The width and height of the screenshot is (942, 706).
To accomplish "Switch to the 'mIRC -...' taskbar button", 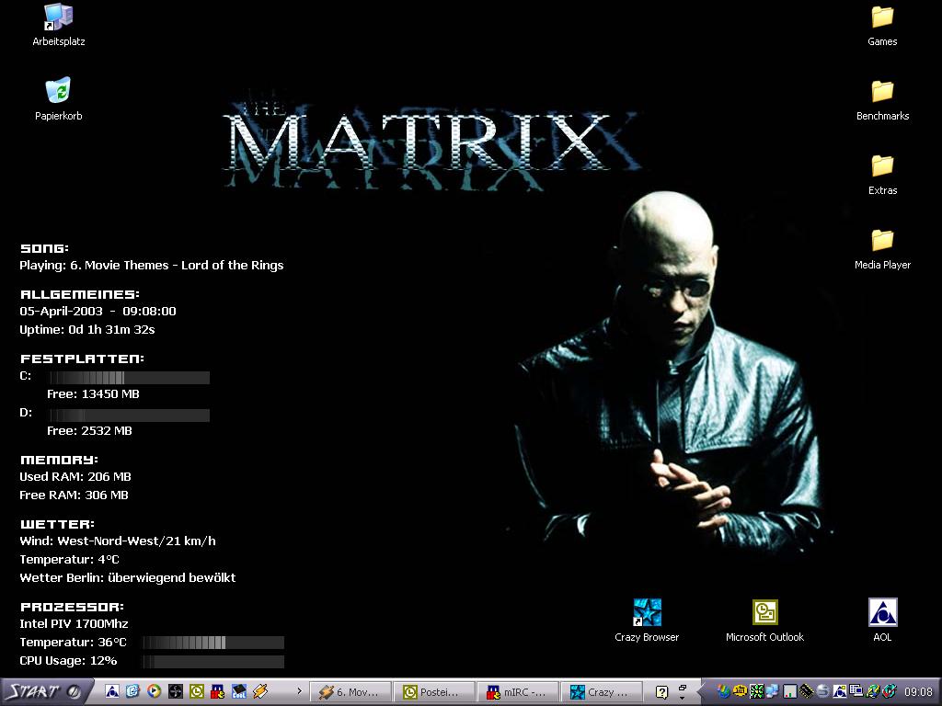I will pos(518,692).
